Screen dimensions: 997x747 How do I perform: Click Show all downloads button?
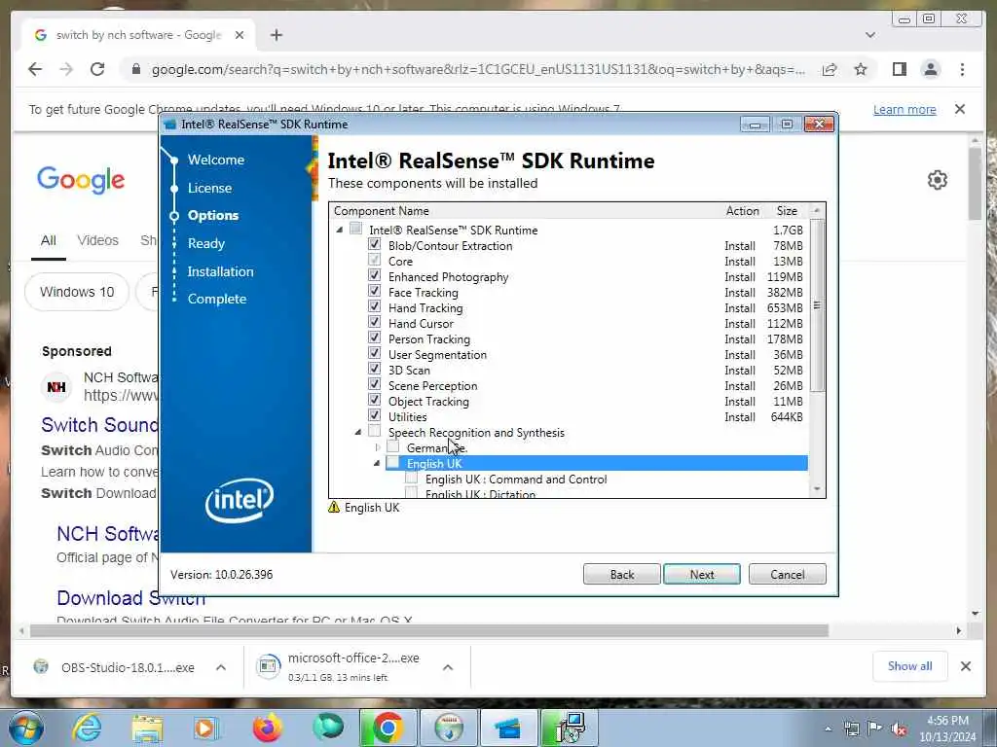point(910,666)
